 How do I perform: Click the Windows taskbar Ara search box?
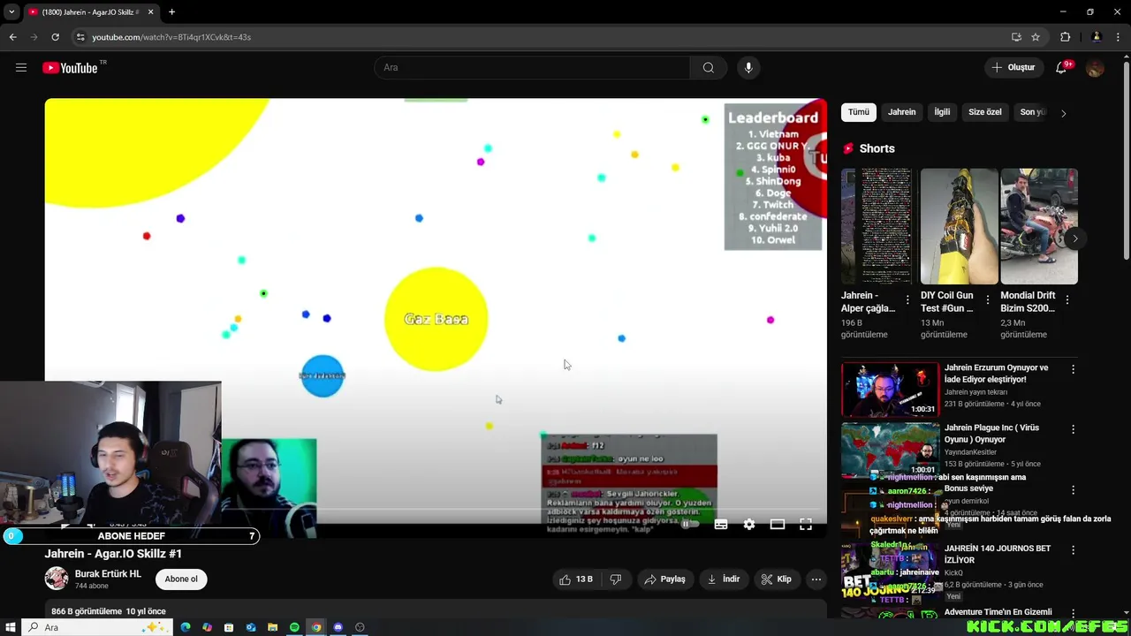(95, 627)
